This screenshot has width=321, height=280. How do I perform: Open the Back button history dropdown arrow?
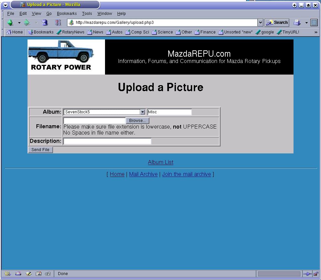(19, 23)
